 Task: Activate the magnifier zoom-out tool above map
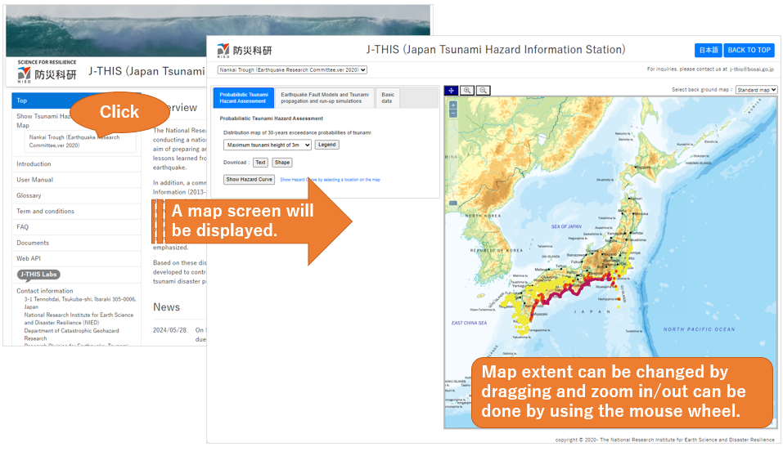point(483,91)
